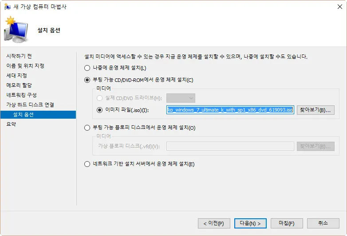Go to the 메모리 할당 step
Viewport: 347px width, 236px height.
pyautogui.click(x=19, y=85)
